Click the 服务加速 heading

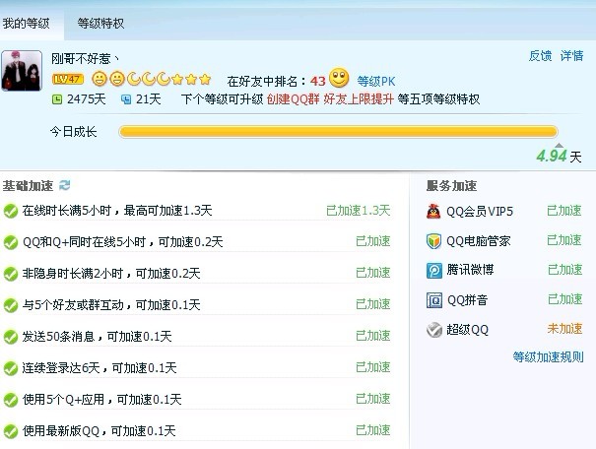click(x=451, y=186)
